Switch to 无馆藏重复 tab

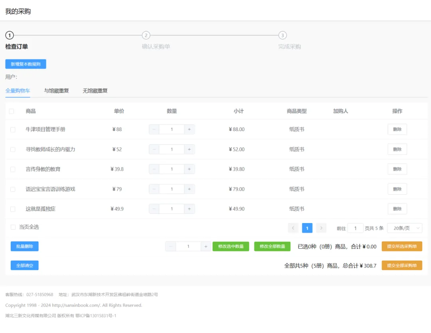[95, 91]
